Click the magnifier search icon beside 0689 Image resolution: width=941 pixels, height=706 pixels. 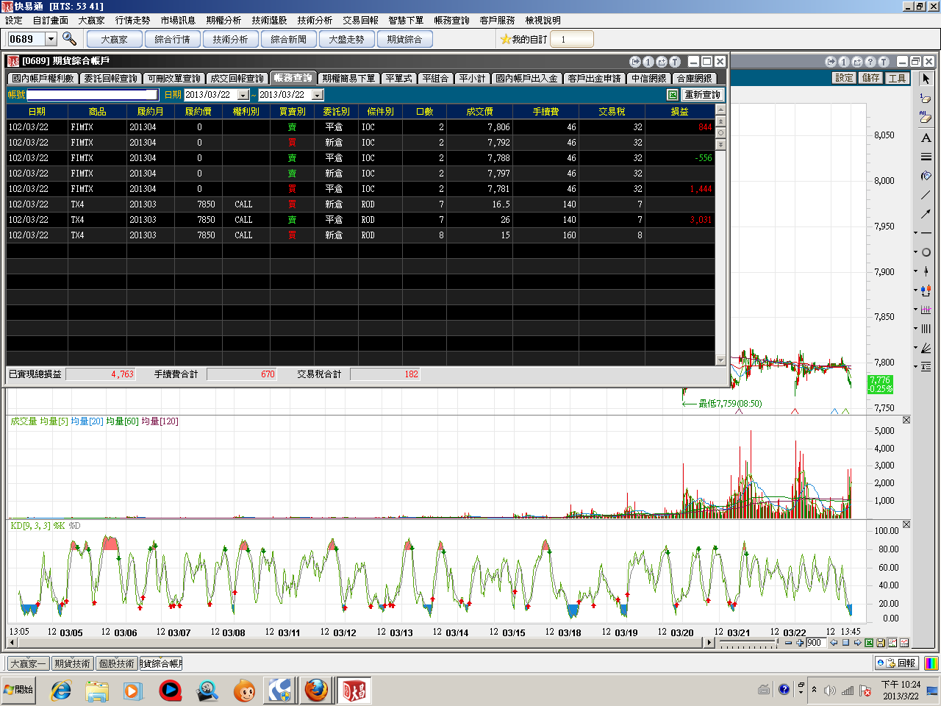[x=69, y=39]
